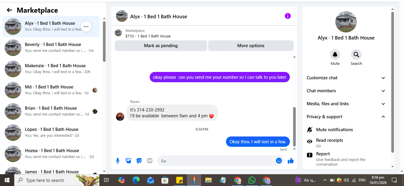Mute the chat with the bell icon
The height and width of the screenshot is (186, 404).
click(335, 55)
